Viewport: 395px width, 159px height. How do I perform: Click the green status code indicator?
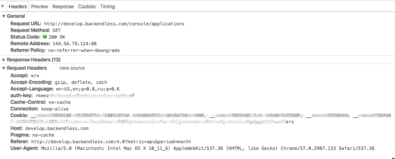tap(45, 37)
